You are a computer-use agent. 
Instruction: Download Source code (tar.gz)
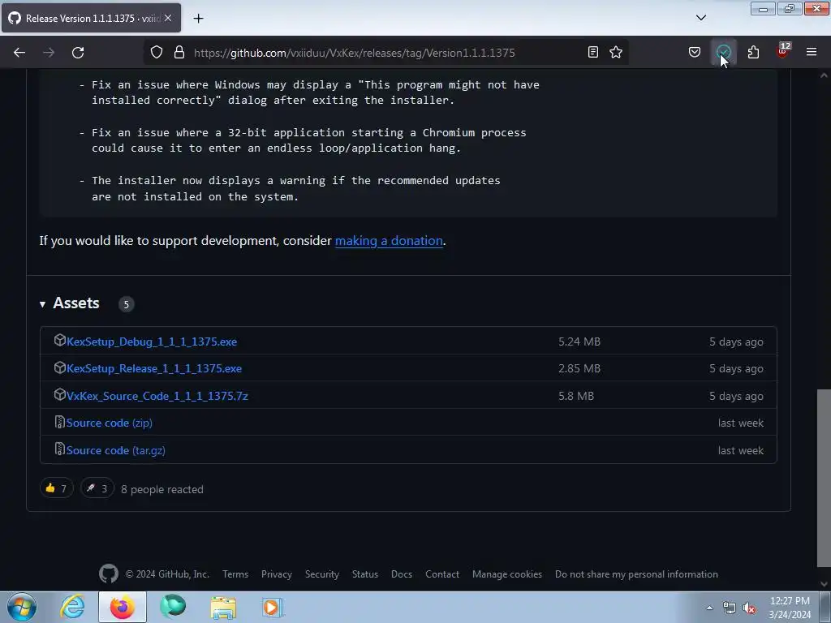tap(115, 450)
